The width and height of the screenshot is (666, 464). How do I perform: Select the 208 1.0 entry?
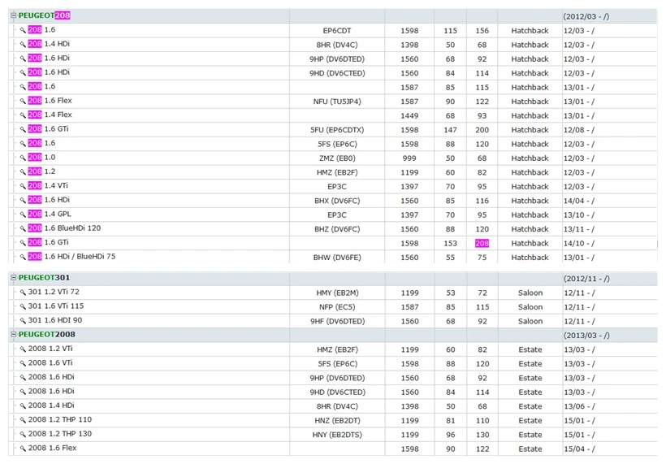click(41, 157)
